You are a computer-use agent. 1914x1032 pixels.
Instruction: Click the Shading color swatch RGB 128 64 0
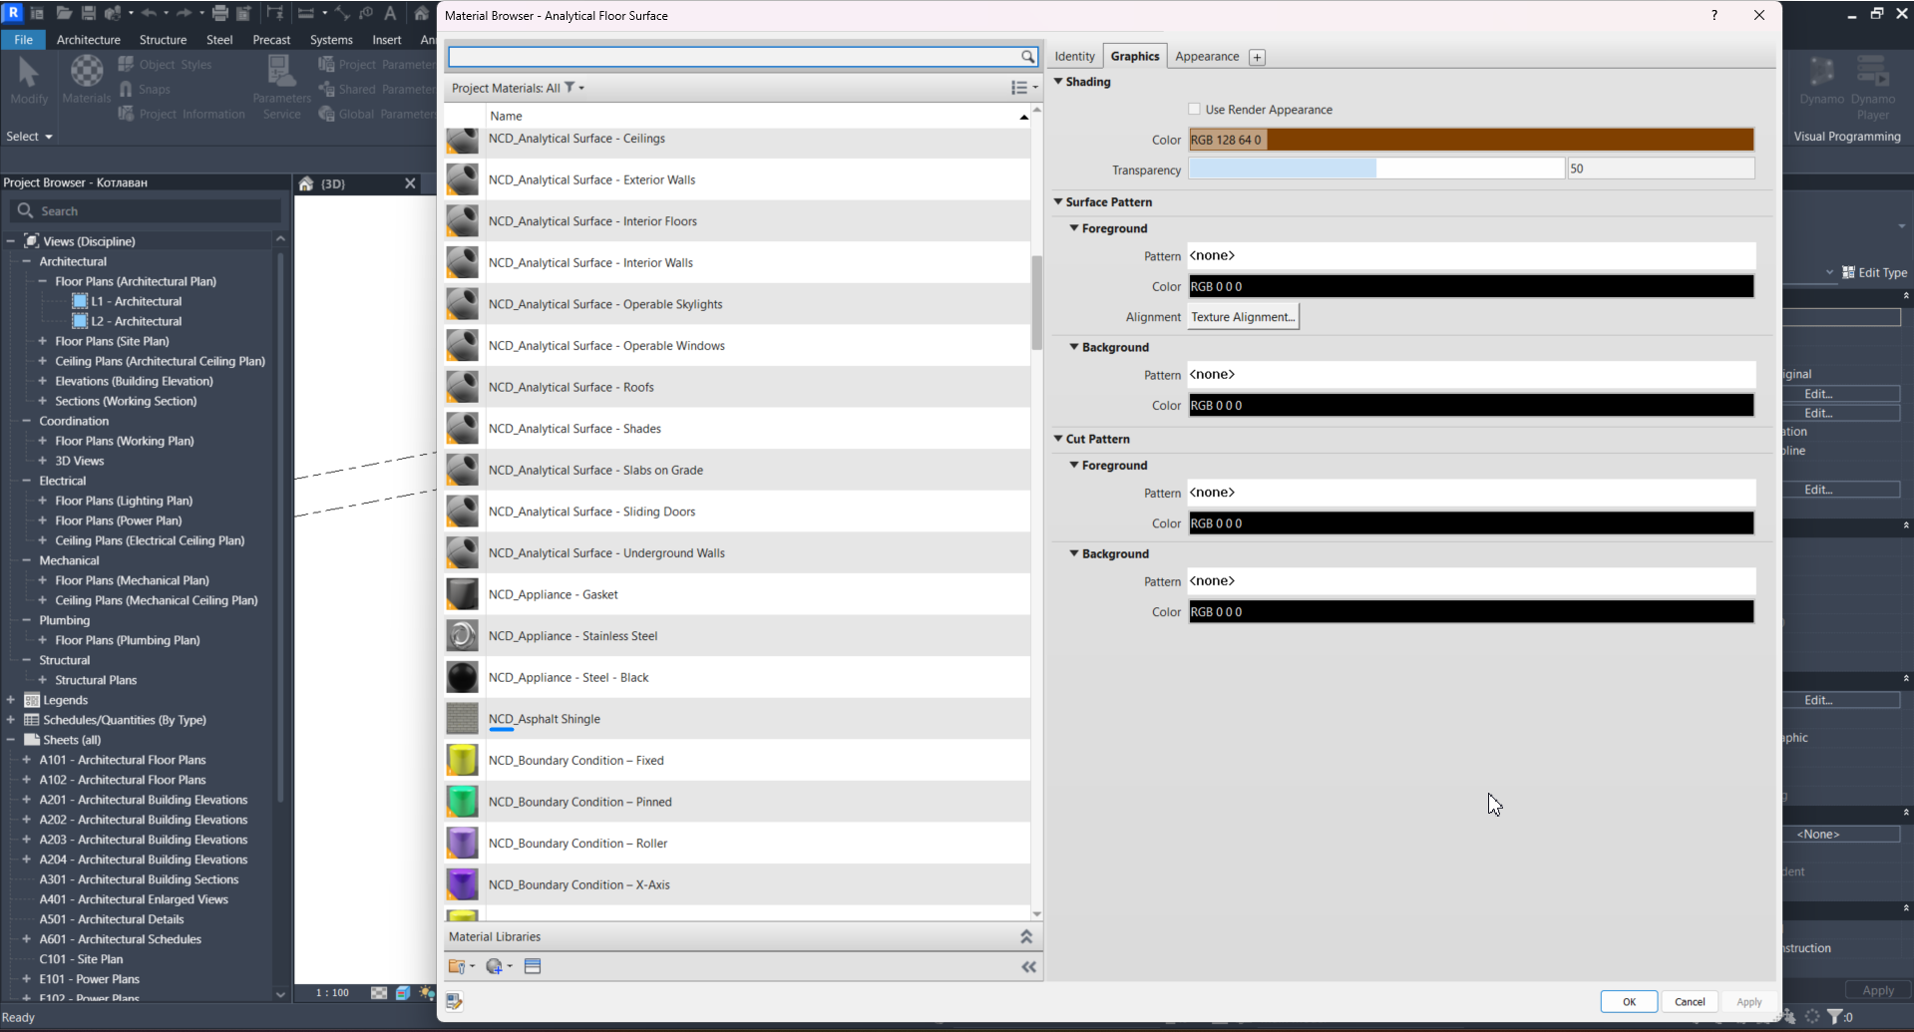pos(1470,140)
